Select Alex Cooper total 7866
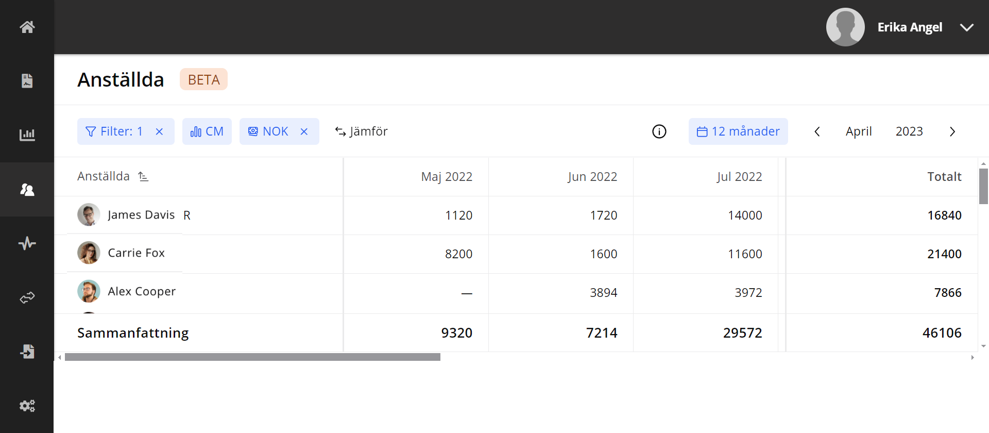The height and width of the screenshot is (433, 989). pos(948,293)
